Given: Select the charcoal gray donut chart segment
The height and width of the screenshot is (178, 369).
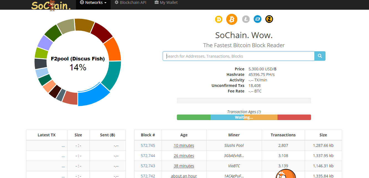Looking at the screenshot, I should [x=40, y=63].
